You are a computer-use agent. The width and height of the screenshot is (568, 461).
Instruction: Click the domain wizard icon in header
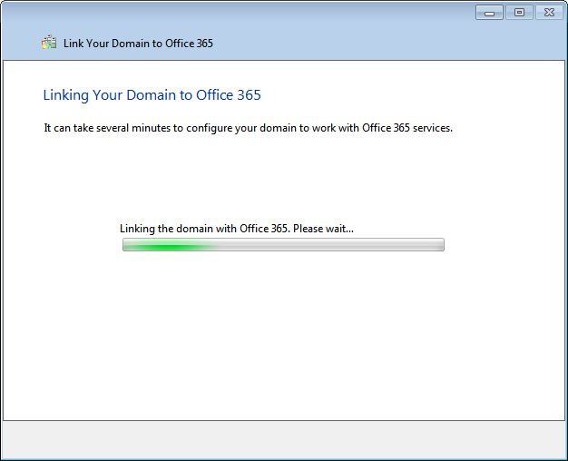49,43
